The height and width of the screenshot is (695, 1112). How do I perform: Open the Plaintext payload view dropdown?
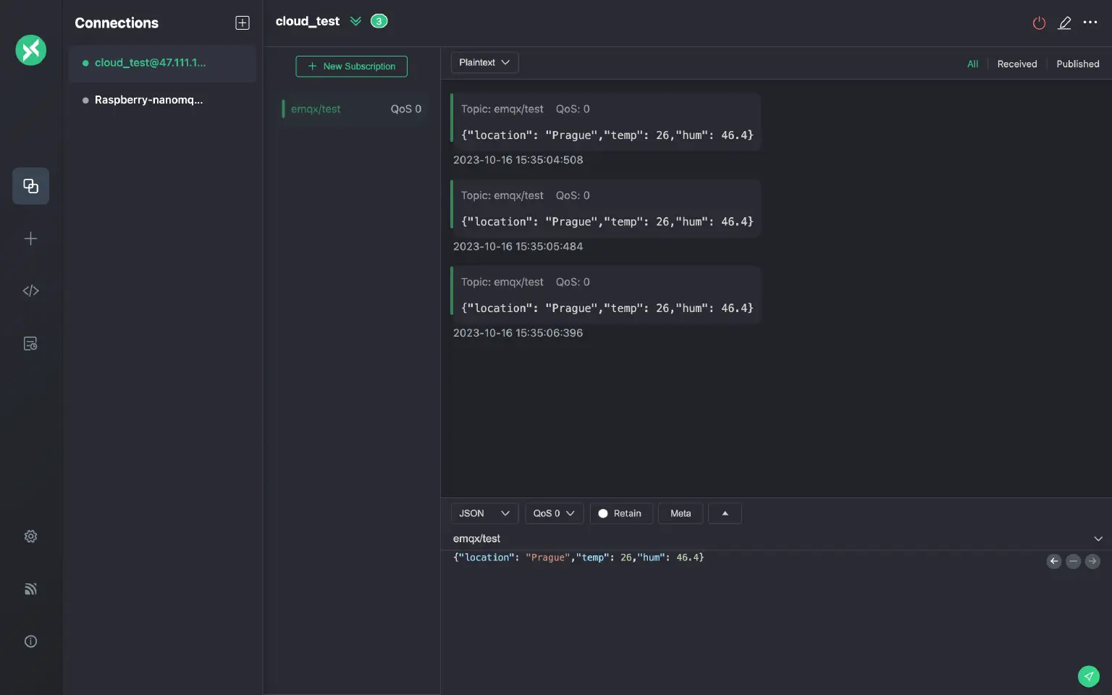pyautogui.click(x=484, y=62)
